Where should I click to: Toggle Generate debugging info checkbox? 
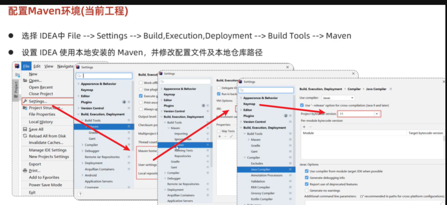tap(307, 178)
